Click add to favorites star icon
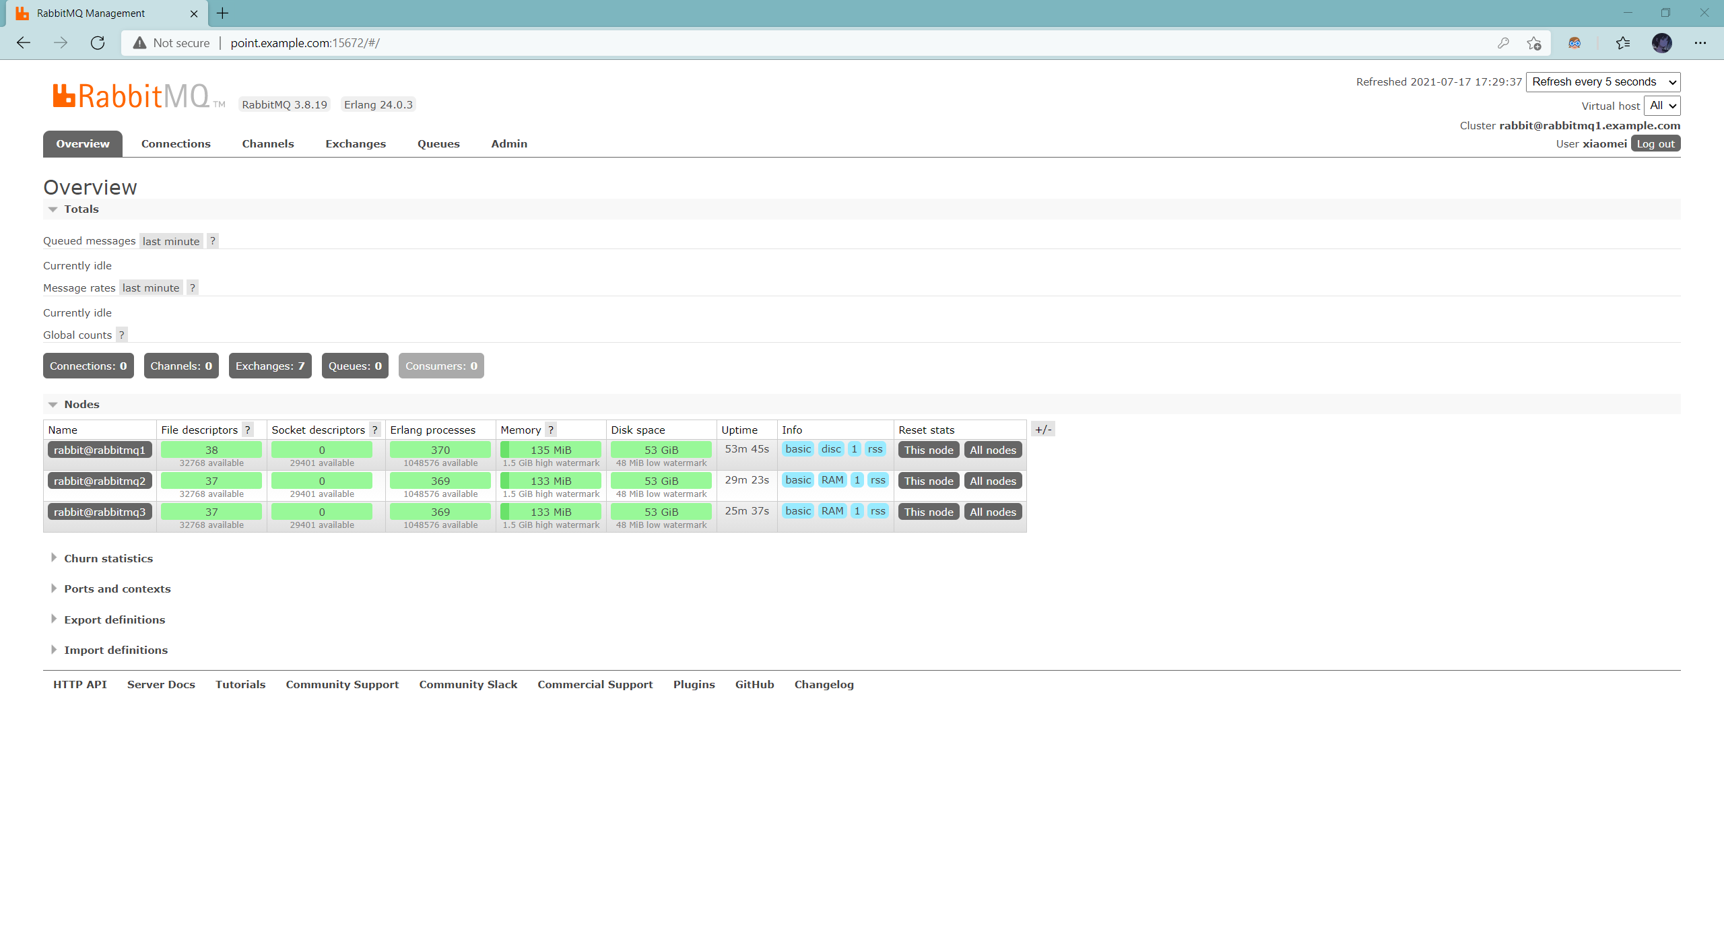The image size is (1724, 936). [x=1534, y=43]
